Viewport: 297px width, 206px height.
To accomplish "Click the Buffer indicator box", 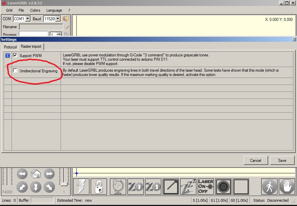I will point(42,200).
